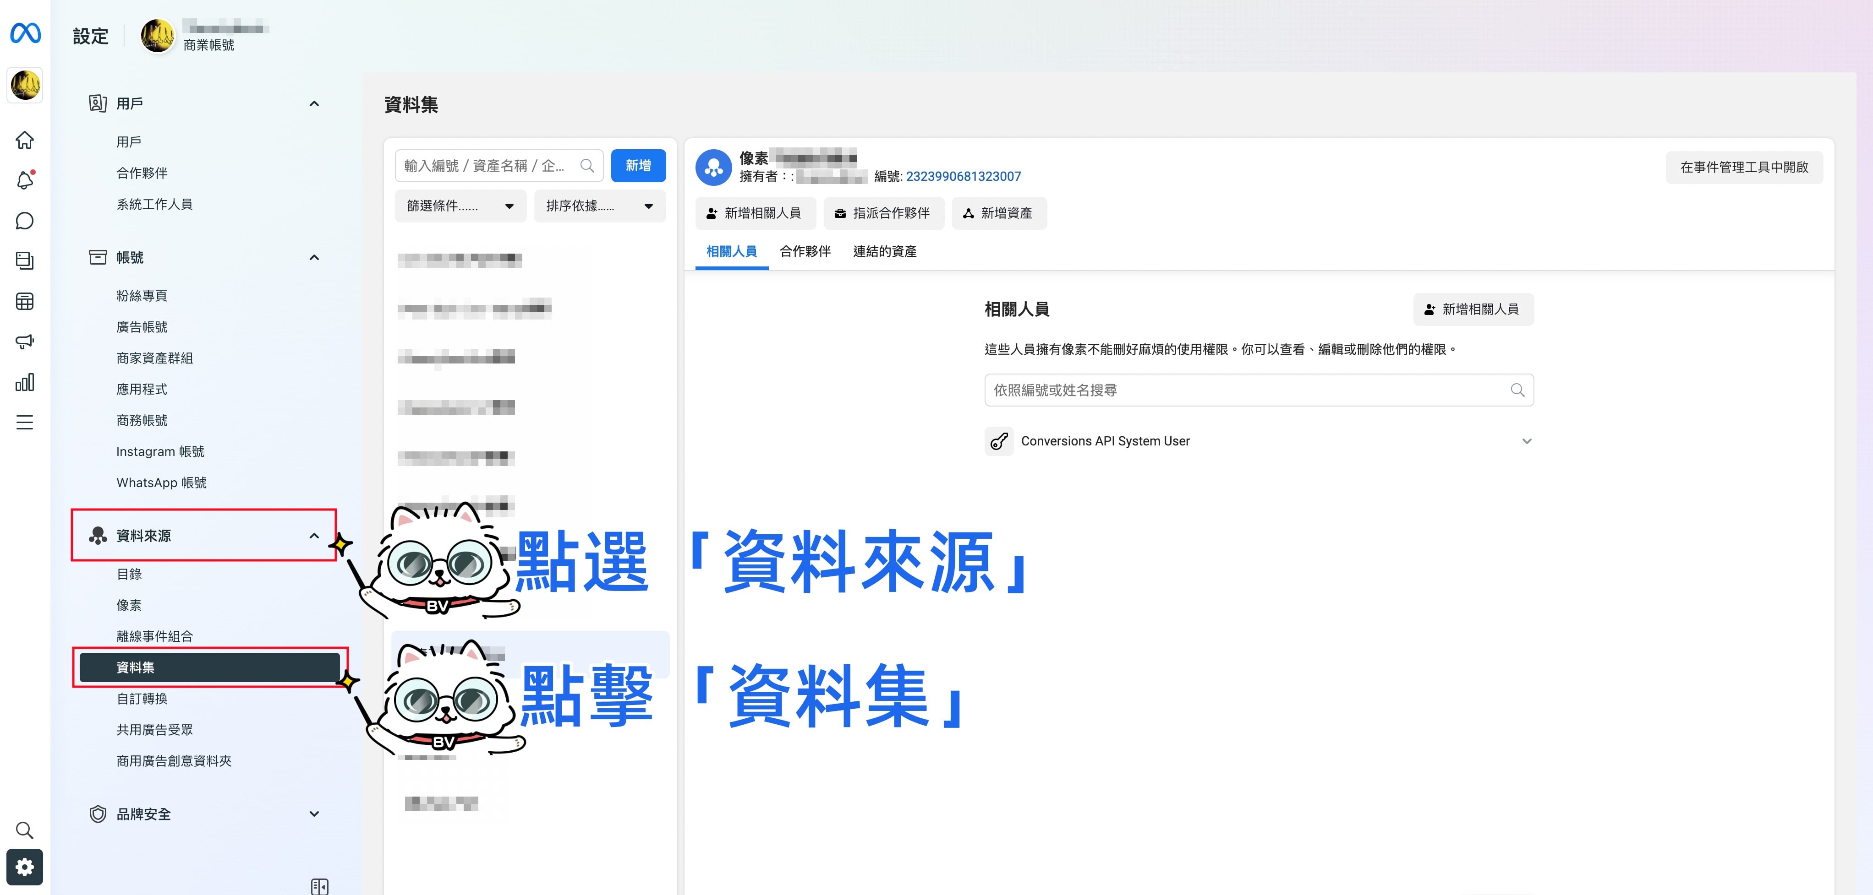Open the megaphone ads icon

pyautogui.click(x=25, y=342)
